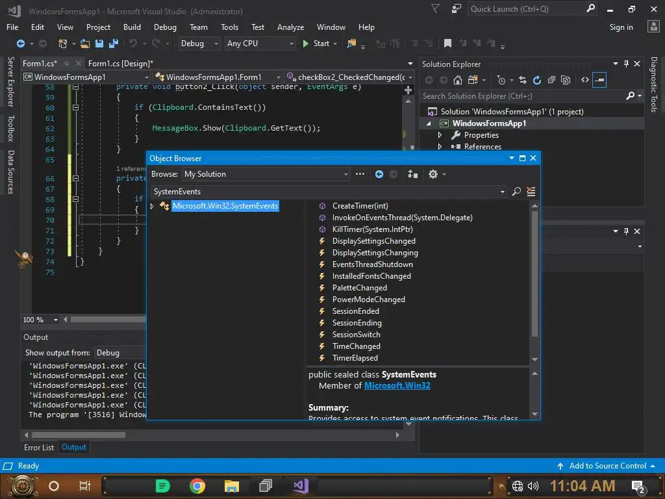Switch to Form1.cs [Design] tab

point(120,63)
